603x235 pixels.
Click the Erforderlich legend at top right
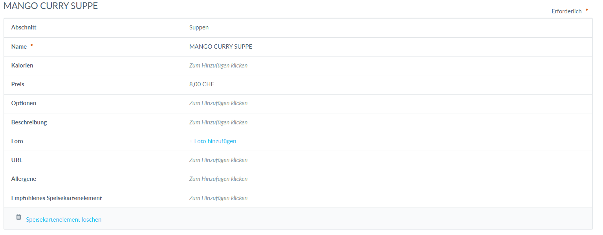pyautogui.click(x=566, y=11)
